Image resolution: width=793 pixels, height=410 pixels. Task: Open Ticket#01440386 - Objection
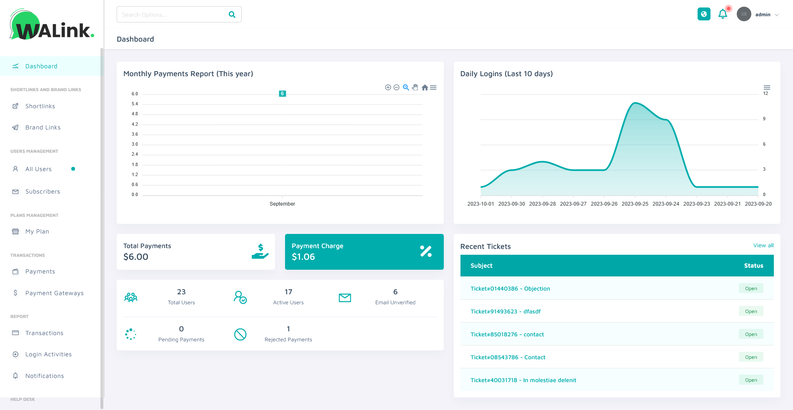pos(510,288)
